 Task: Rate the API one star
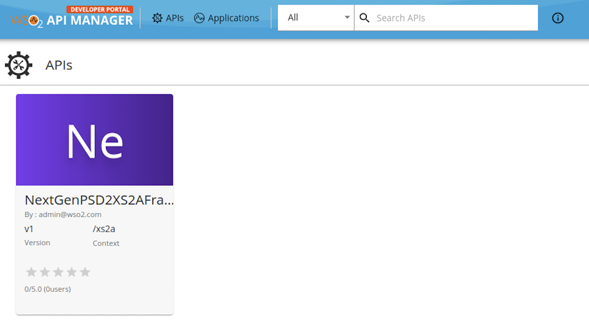pos(31,272)
